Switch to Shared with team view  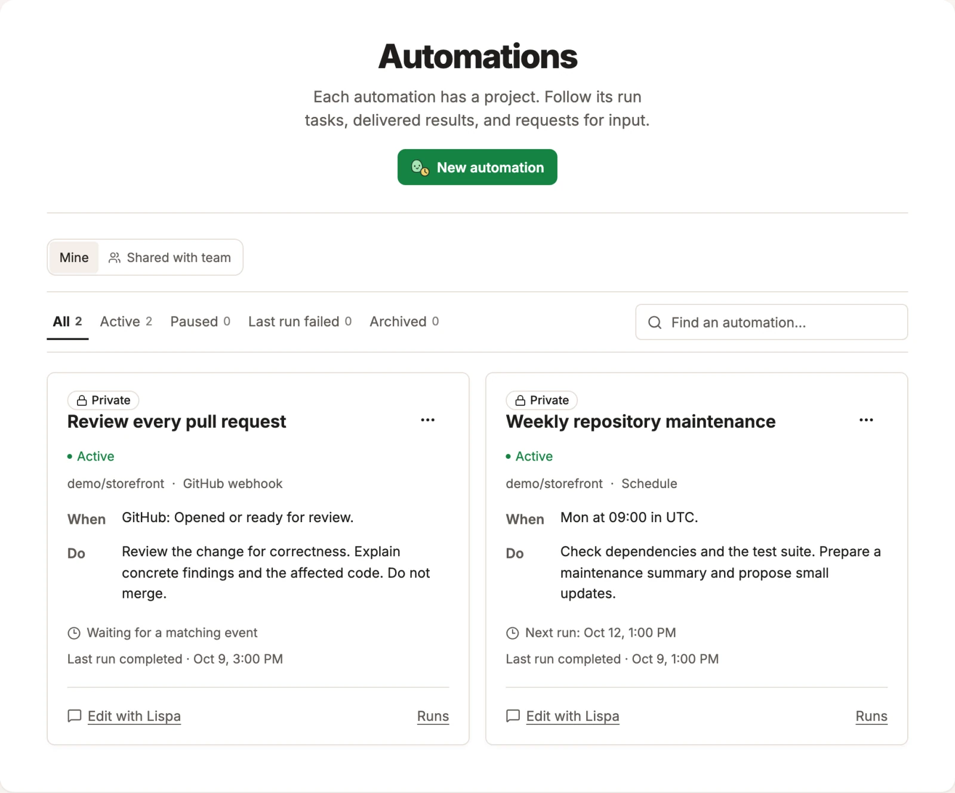click(170, 257)
